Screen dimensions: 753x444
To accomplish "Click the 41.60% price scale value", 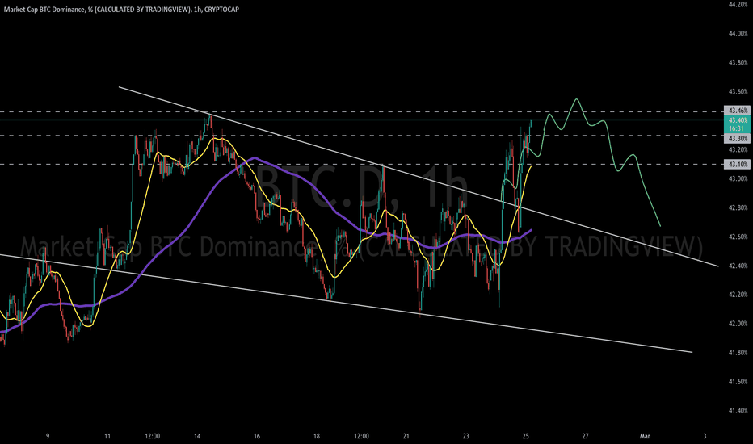I will (738, 382).
